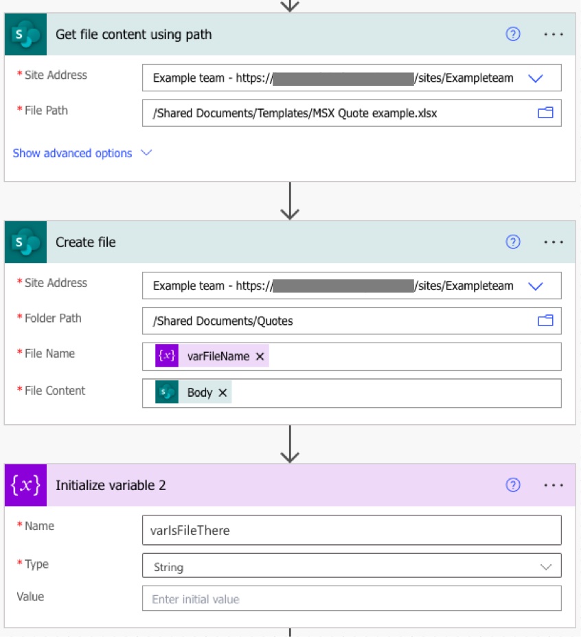This screenshot has height=637, width=581.
Task: Collapse the Get file content using path header
Action: point(275,34)
